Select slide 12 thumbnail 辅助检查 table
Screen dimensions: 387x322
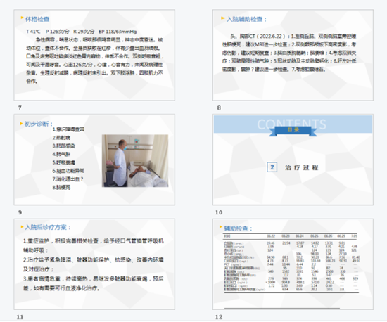coord(293,264)
